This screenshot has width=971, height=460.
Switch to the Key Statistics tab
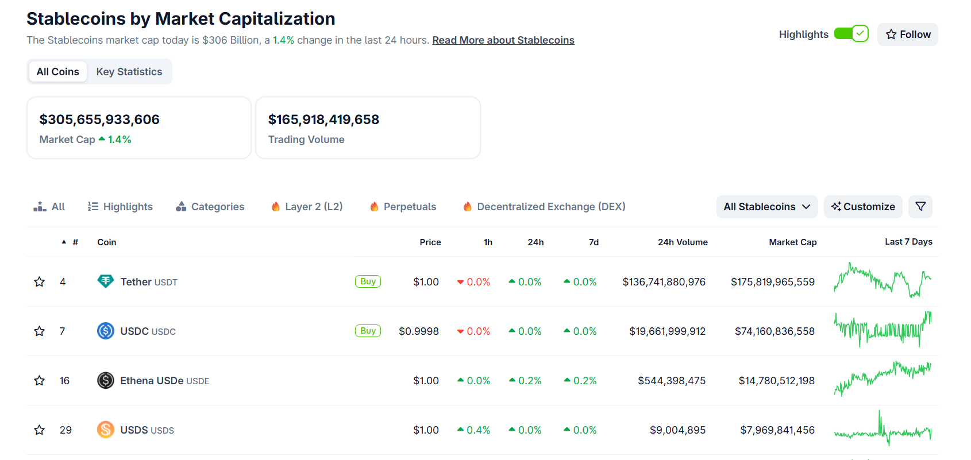click(x=129, y=72)
